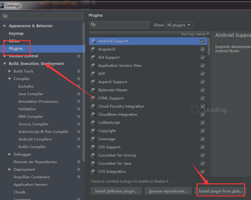Click Install JetBrains plugin button
This screenshot has height=200, width=251.
click(x=116, y=191)
